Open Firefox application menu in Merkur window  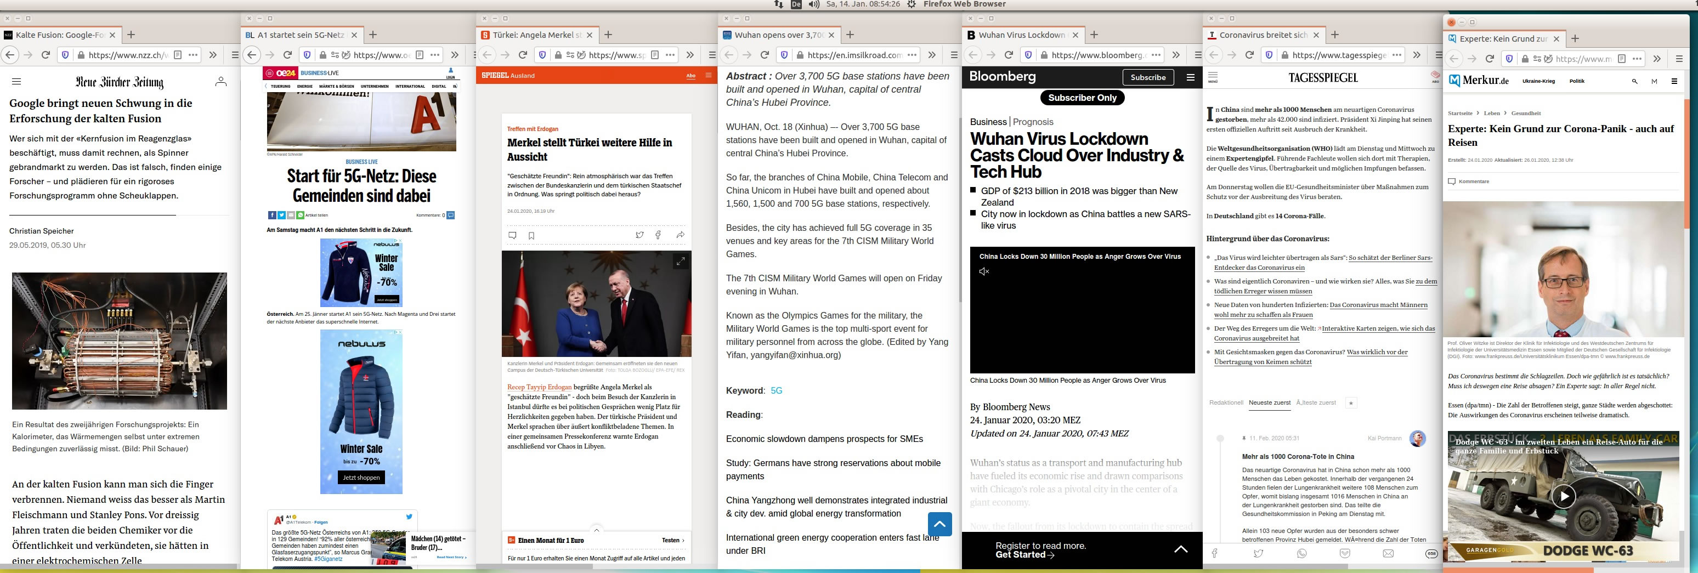[x=1679, y=59]
